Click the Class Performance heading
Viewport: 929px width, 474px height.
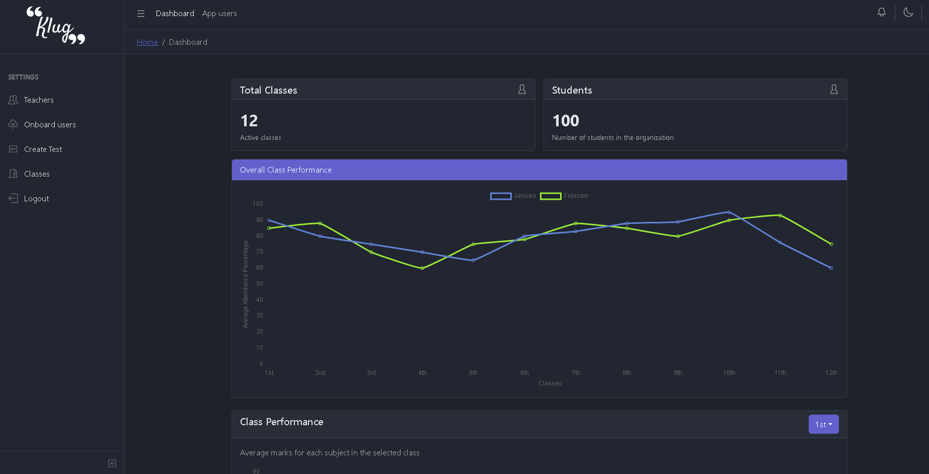pyautogui.click(x=281, y=422)
